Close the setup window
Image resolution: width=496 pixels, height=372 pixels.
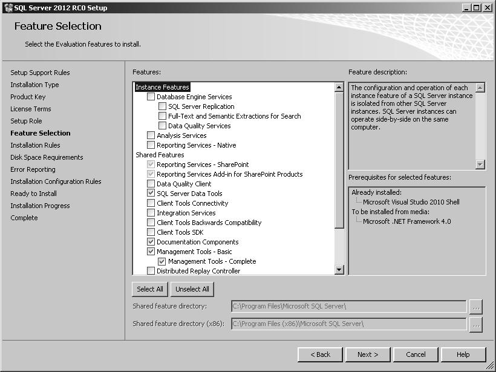coord(488,8)
